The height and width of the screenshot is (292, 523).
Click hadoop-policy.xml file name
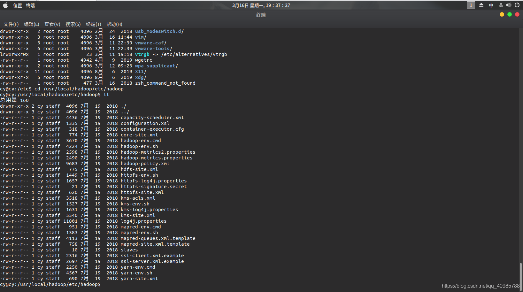coord(145,164)
